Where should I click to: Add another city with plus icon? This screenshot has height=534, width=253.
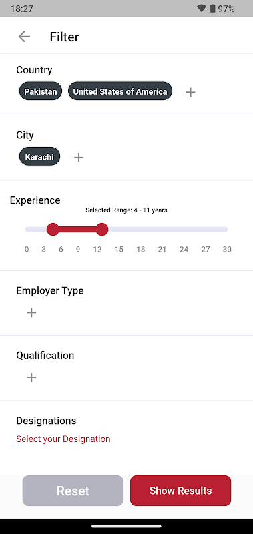pyautogui.click(x=79, y=157)
